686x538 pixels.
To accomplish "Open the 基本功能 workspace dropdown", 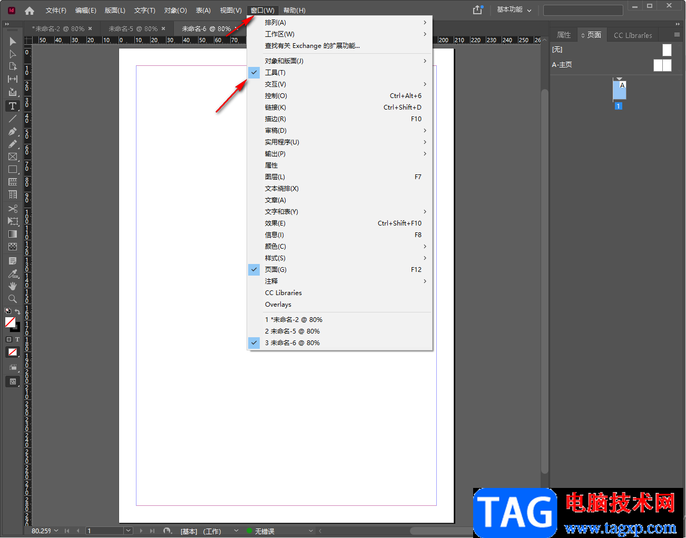I will click(x=514, y=10).
